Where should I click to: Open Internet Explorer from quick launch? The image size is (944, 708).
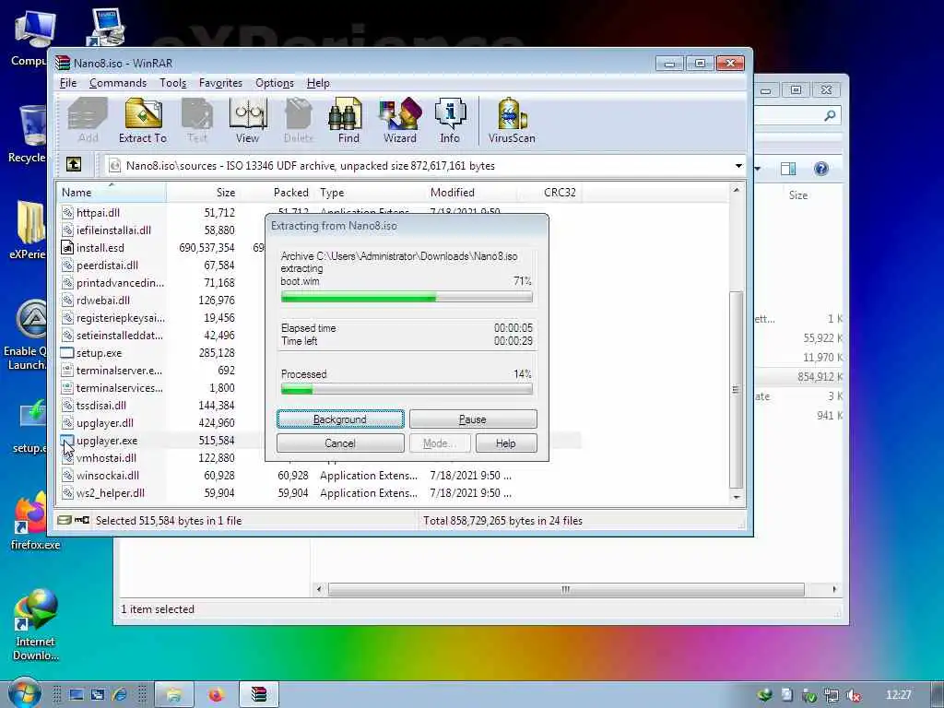(x=119, y=695)
